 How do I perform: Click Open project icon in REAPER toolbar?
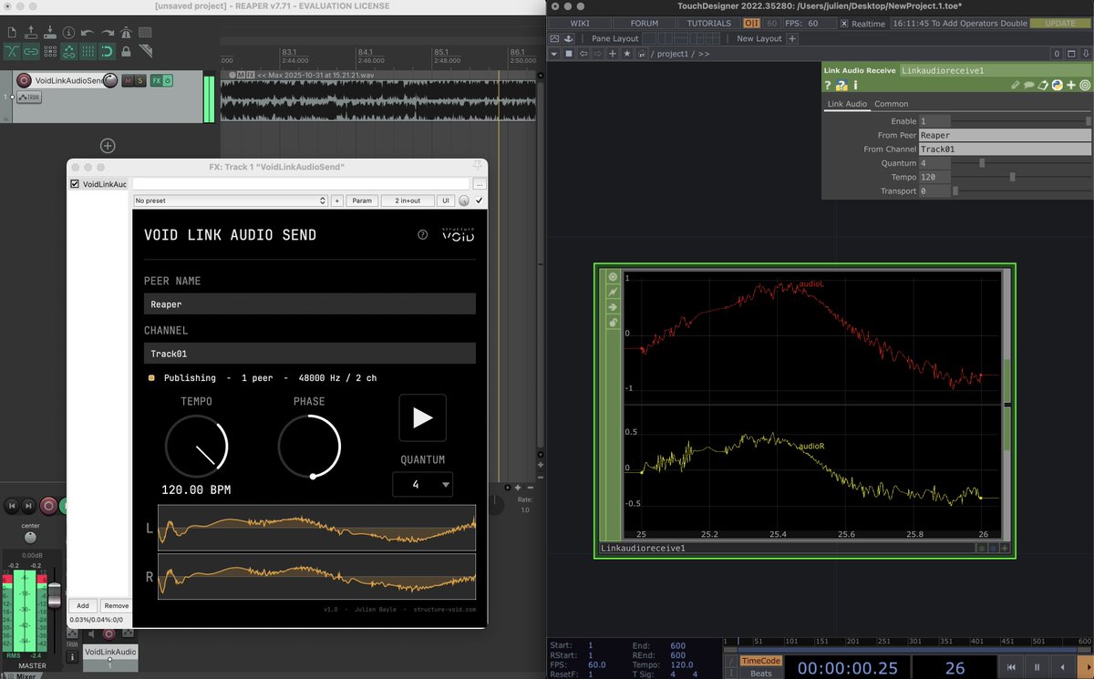[x=31, y=33]
